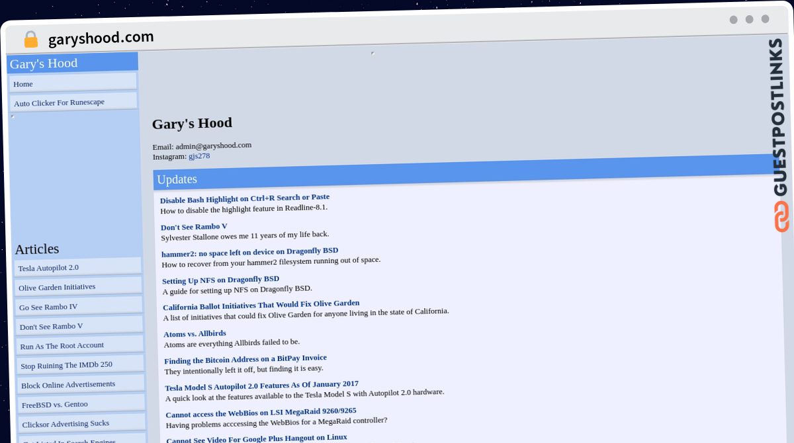This screenshot has width=794, height=443.
Task: Click the garyshood.com address text
Action: point(101,38)
